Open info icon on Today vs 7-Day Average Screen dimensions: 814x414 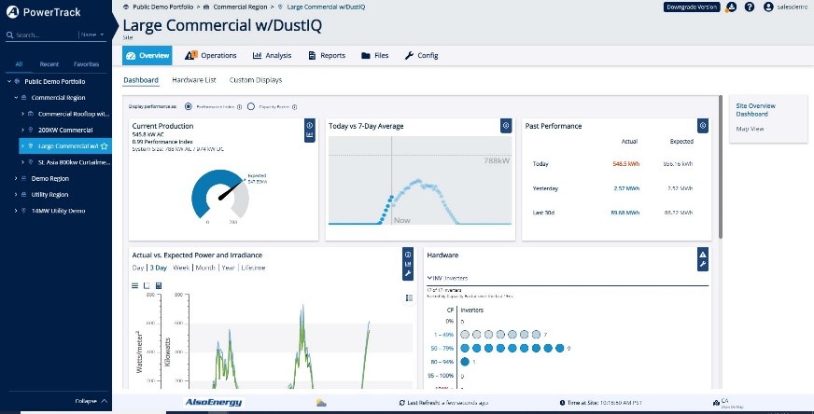506,126
